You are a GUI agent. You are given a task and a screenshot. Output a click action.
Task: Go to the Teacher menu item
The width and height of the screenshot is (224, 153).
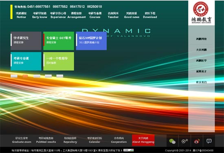pyautogui.click(x=113, y=15)
